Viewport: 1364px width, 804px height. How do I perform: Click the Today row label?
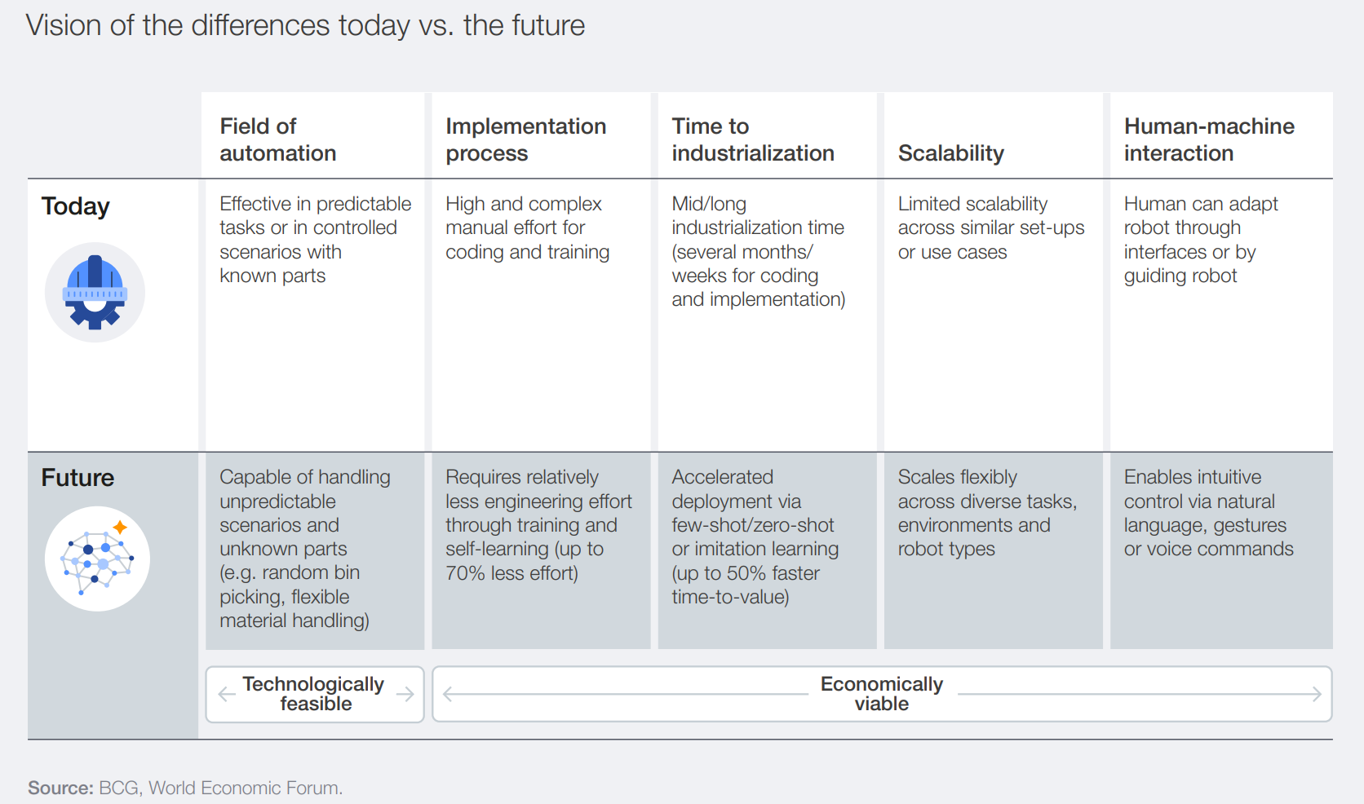(x=75, y=206)
